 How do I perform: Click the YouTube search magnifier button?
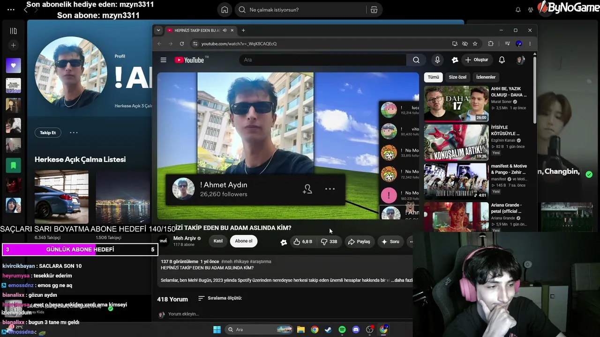pyautogui.click(x=416, y=60)
